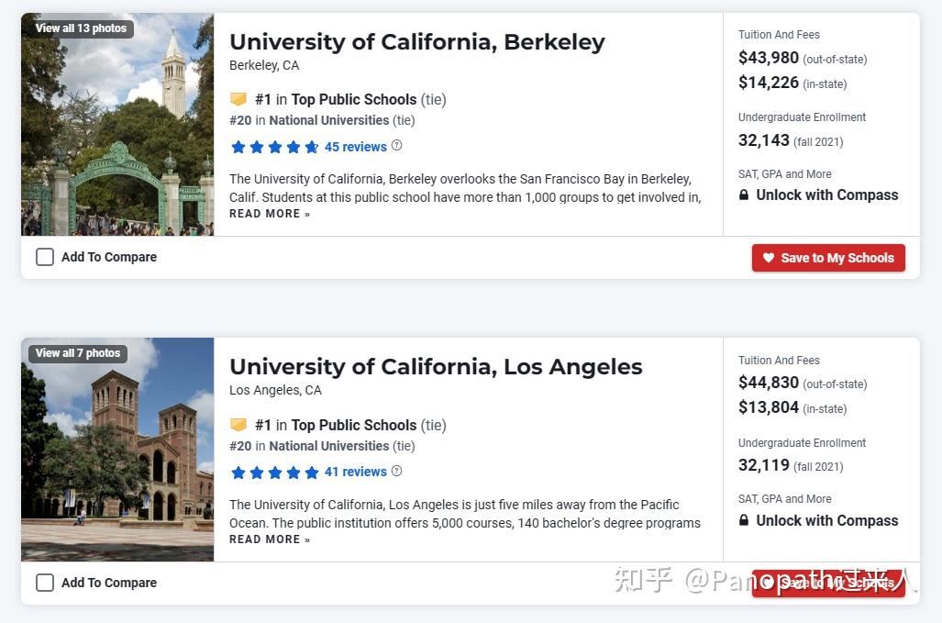
Task: Check Add To Compare for UCLA
Action: (45, 583)
